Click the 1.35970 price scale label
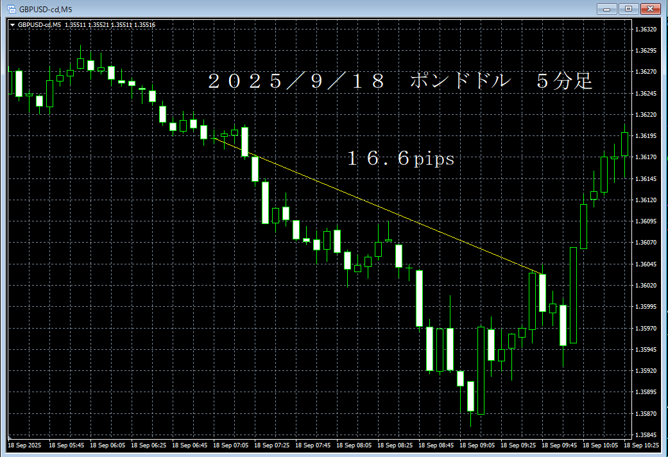 coord(646,328)
